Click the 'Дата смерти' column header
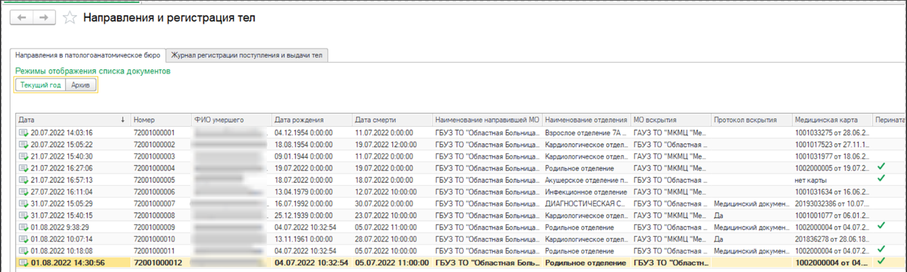 point(391,120)
